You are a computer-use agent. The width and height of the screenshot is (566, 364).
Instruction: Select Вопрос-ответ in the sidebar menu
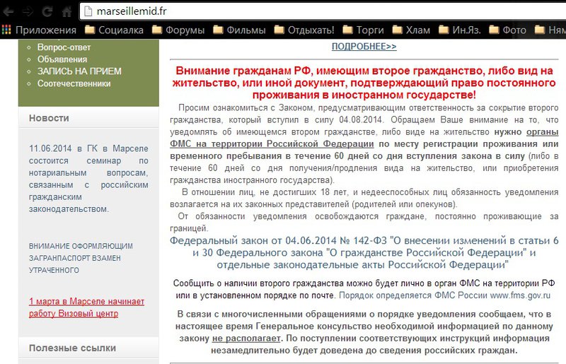tap(64, 47)
